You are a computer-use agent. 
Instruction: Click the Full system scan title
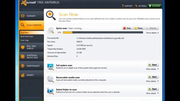coord(64,65)
